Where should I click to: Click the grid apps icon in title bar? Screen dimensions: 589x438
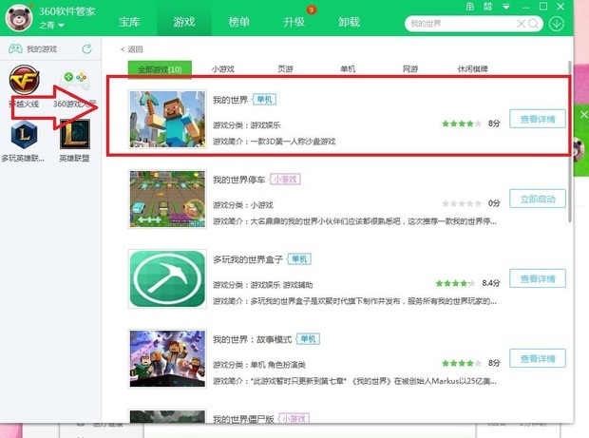pyautogui.click(x=487, y=7)
